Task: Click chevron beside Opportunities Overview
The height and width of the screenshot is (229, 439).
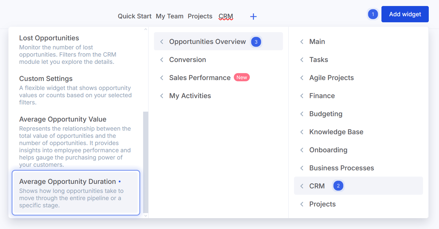Action: point(162,42)
